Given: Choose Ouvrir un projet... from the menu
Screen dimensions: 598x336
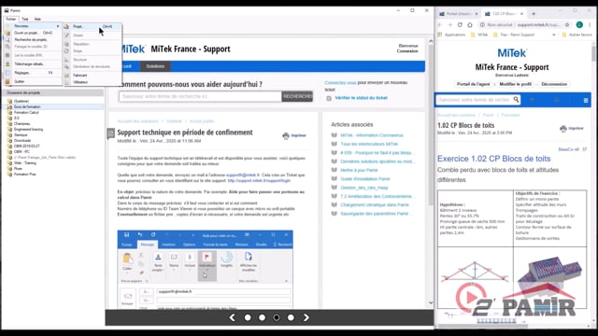Looking at the screenshot, I should [x=34, y=33].
